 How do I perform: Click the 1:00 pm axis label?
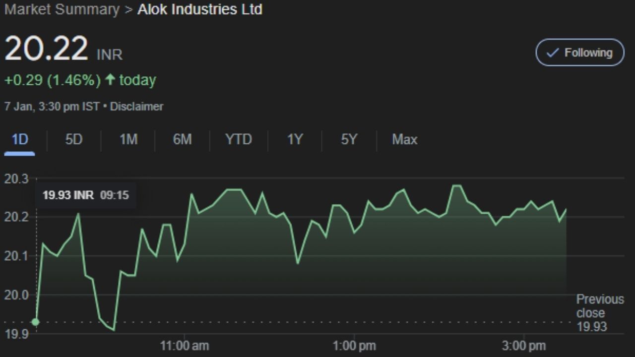[354, 346]
